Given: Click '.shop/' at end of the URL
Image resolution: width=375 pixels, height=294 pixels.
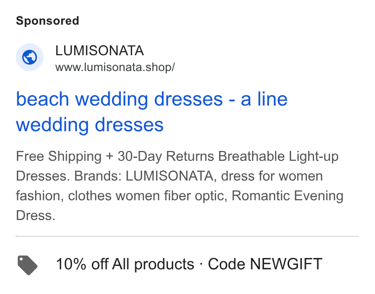Looking at the screenshot, I should pos(158,67).
